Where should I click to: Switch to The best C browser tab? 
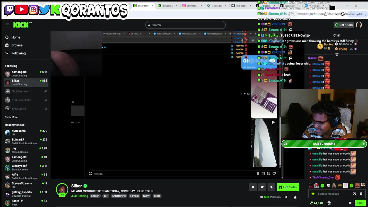(241, 6)
